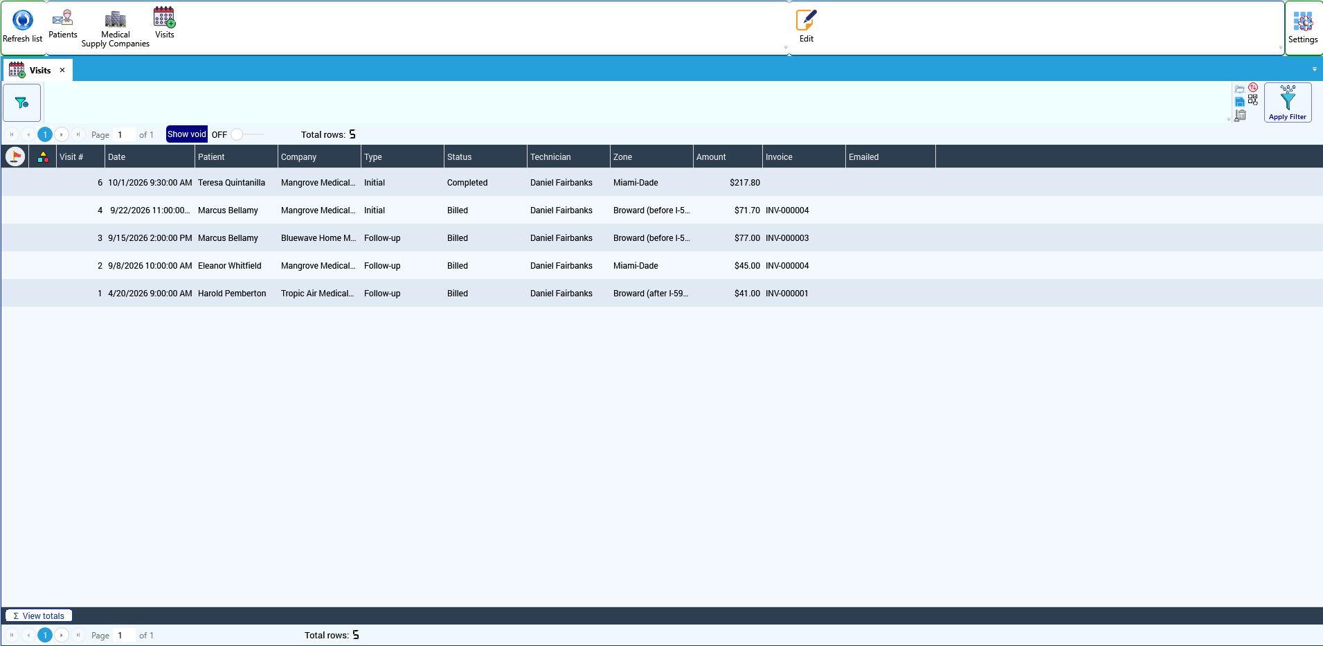This screenshot has height=646, width=1323.
Task: Close the Visits tab
Action: (x=62, y=70)
